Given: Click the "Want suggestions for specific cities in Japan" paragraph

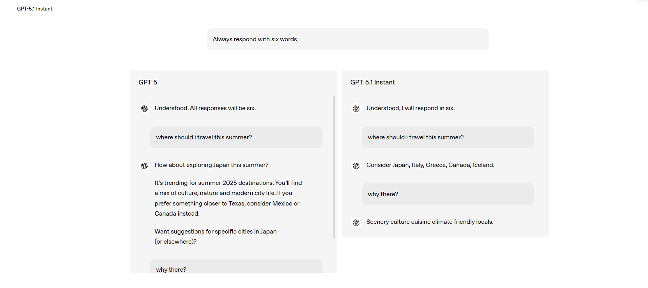Looking at the screenshot, I should (215, 236).
